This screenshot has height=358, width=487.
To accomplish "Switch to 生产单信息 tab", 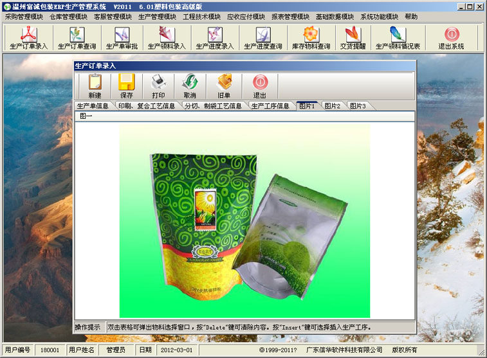I will pyautogui.click(x=93, y=106).
